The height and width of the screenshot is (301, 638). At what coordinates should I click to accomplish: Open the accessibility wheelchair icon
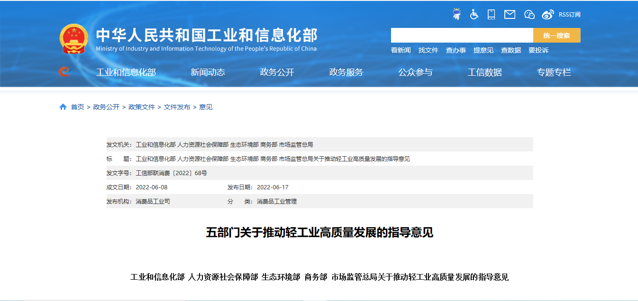pyautogui.click(x=473, y=14)
